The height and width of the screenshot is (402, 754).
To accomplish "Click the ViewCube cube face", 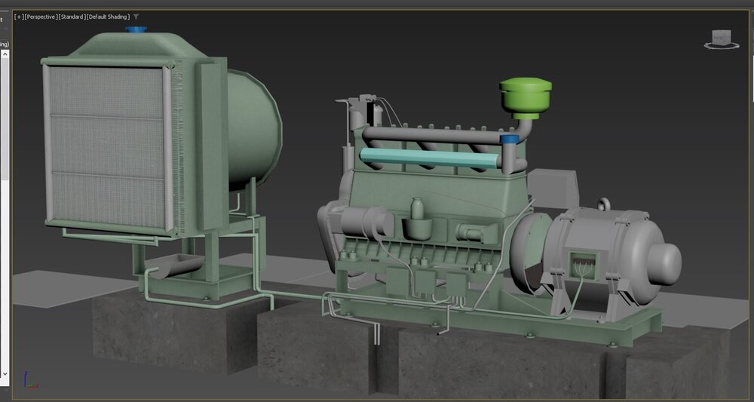I will [x=720, y=36].
